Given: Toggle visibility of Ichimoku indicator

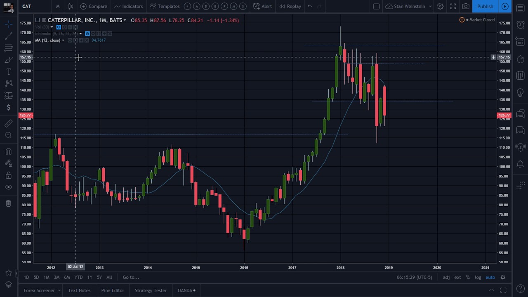Looking at the screenshot, I should click(x=87, y=34).
